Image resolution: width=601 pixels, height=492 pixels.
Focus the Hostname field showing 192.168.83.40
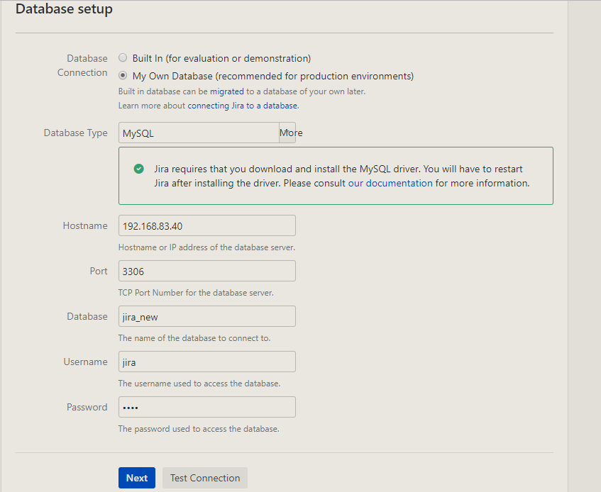pyautogui.click(x=206, y=225)
